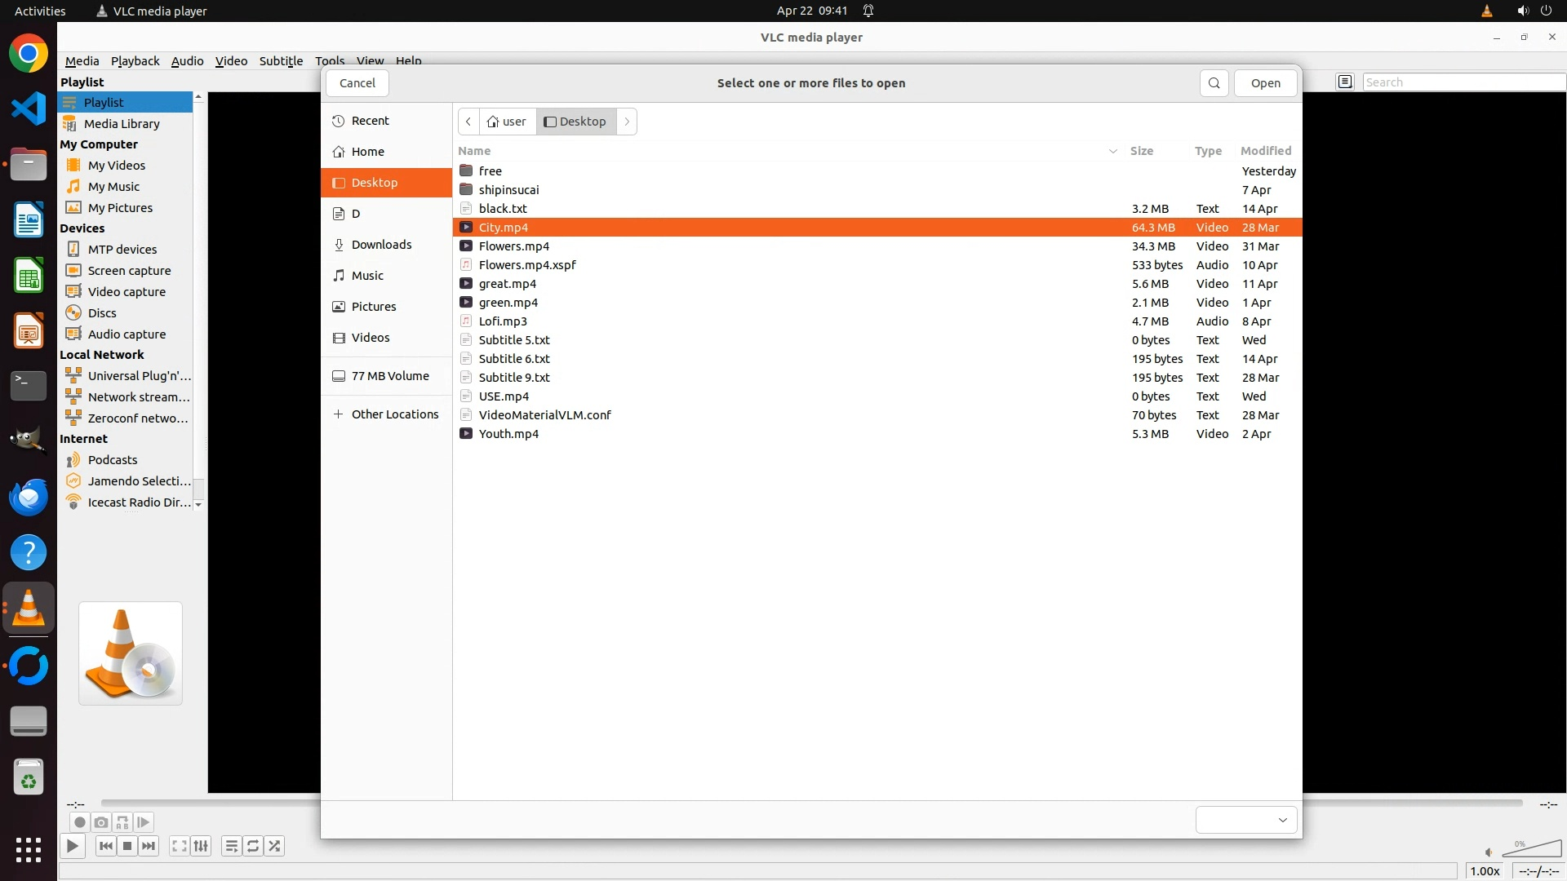Toggle the loop/repeat mode button
The image size is (1567, 881).
[x=253, y=846]
